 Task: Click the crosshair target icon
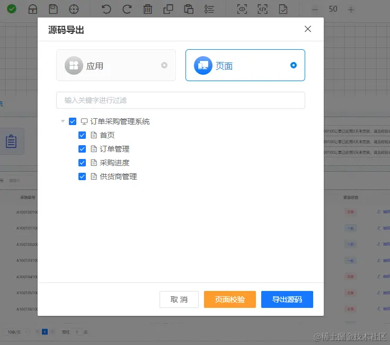[x=74, y=10]
